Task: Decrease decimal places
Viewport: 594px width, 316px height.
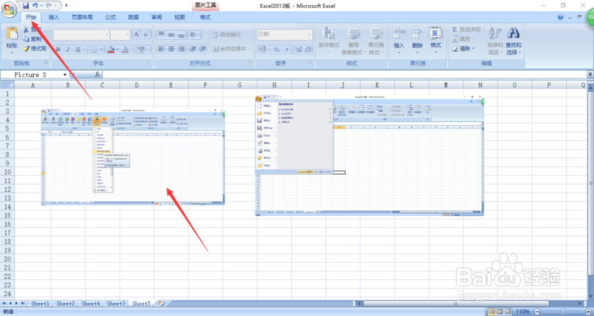Action: click(308, 49)
